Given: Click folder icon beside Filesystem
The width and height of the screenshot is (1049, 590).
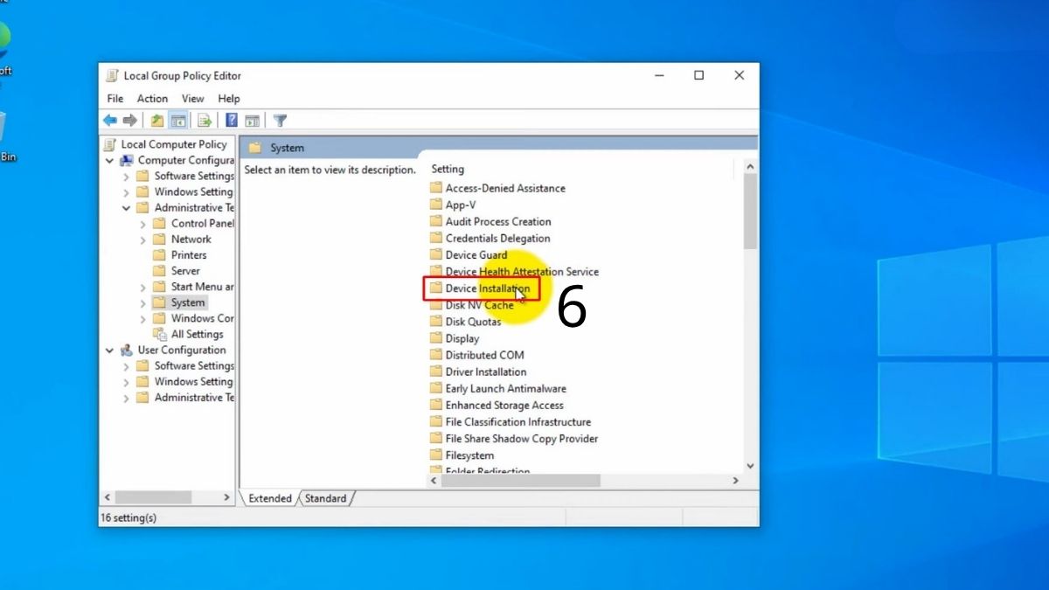Looking at the screenshot, I should (x=436, y=455).
